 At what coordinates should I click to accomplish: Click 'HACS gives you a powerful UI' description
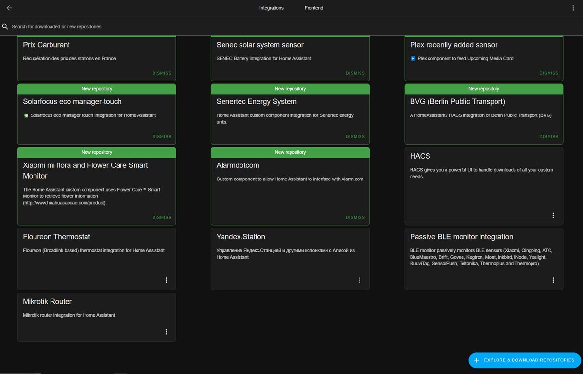tap(481, 173)
